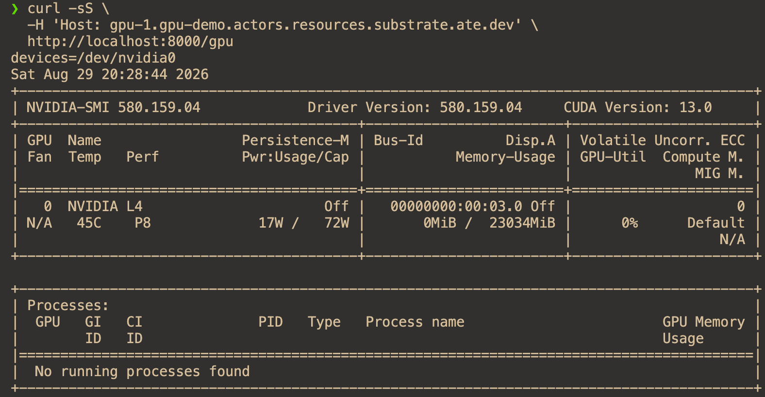This screenshot has height=397, width=765.
Task: Select the Host header gpu-1.gpu-demo hostname
Action: tap(311, 25)
